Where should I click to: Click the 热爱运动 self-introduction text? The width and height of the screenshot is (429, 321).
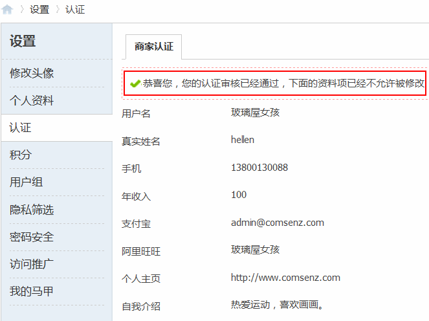click(x=276, y=305)
